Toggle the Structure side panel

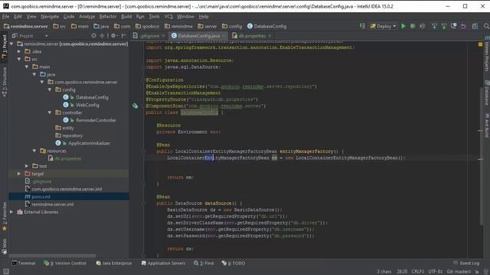pyautogui.click(x=4, y=82)
